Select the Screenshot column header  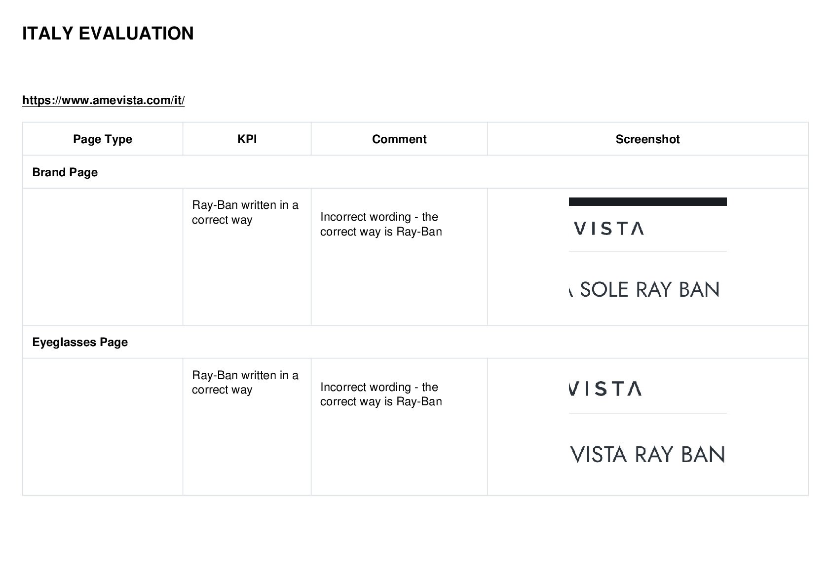coord(647,139)
